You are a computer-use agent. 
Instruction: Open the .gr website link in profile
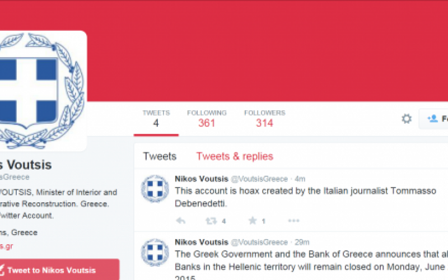coord(6,246)
